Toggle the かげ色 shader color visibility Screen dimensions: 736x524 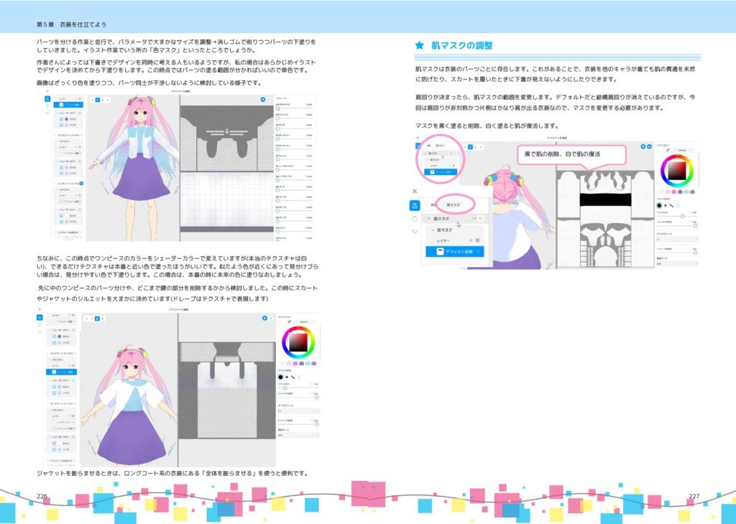click(x=61, y=125)
